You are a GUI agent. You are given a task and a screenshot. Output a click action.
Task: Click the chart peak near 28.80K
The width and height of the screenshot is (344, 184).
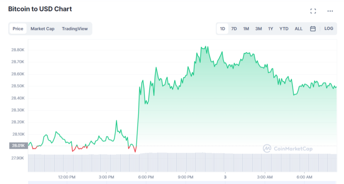click(x=205, y=47)
